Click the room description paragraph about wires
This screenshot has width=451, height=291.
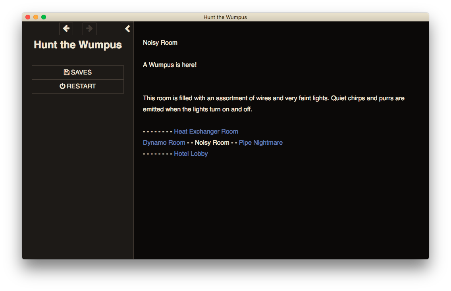(274, 104)
